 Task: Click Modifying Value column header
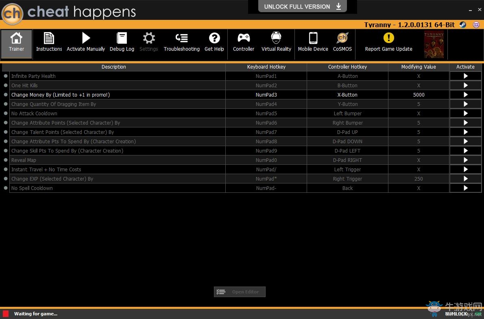point(419,67)
